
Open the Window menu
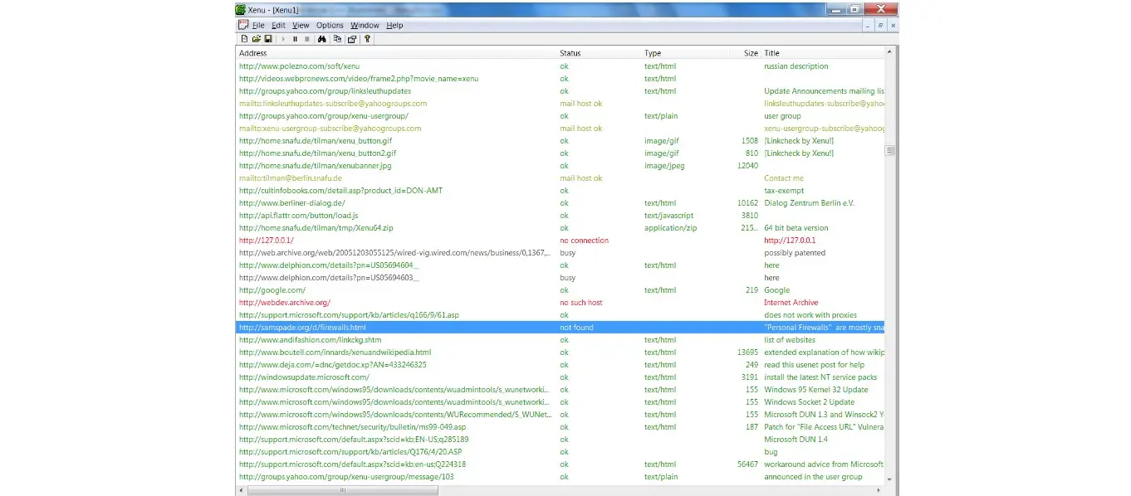(365, 26)
